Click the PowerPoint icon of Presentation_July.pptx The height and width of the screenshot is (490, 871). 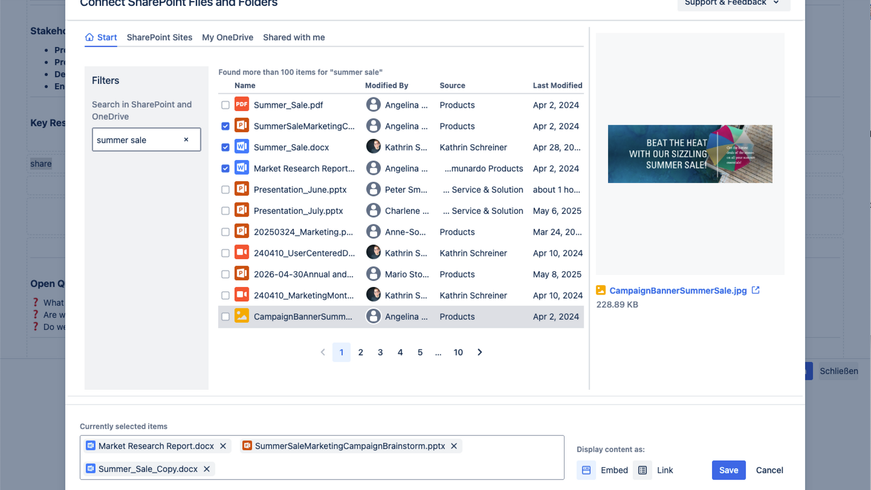pos(242,210)
